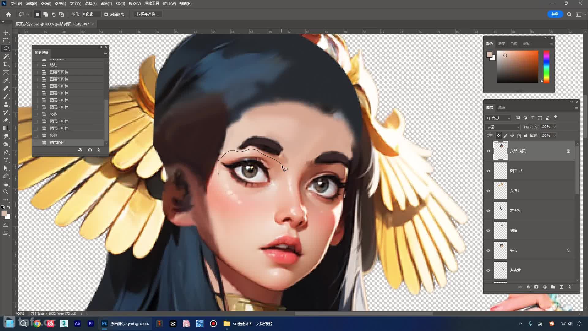
Task: Delete layer trash icon in Layers panel
Action: tap(570, 287)
